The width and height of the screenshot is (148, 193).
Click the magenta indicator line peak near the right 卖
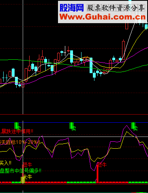[x=127, y=126]
